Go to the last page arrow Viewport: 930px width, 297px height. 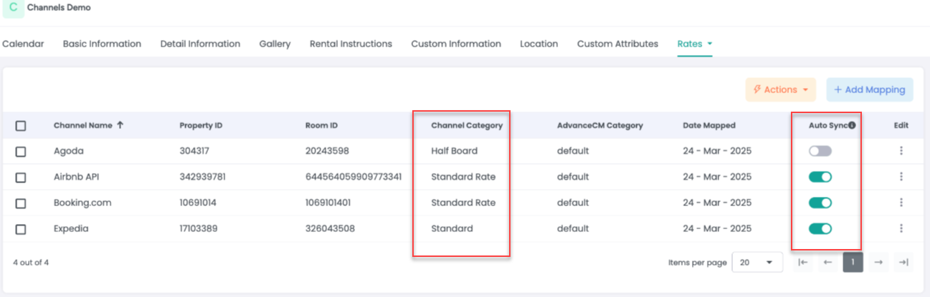pos(903,263)
